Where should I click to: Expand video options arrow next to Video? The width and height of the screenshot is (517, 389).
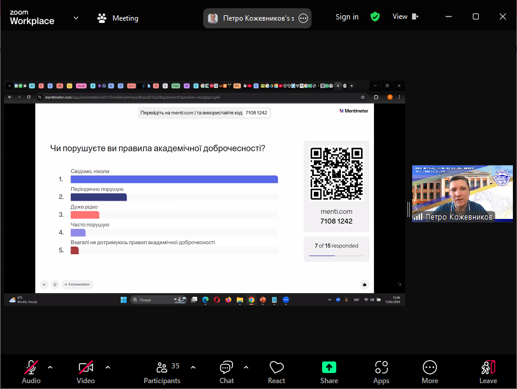pyautogui.click(x=108, y=367)
